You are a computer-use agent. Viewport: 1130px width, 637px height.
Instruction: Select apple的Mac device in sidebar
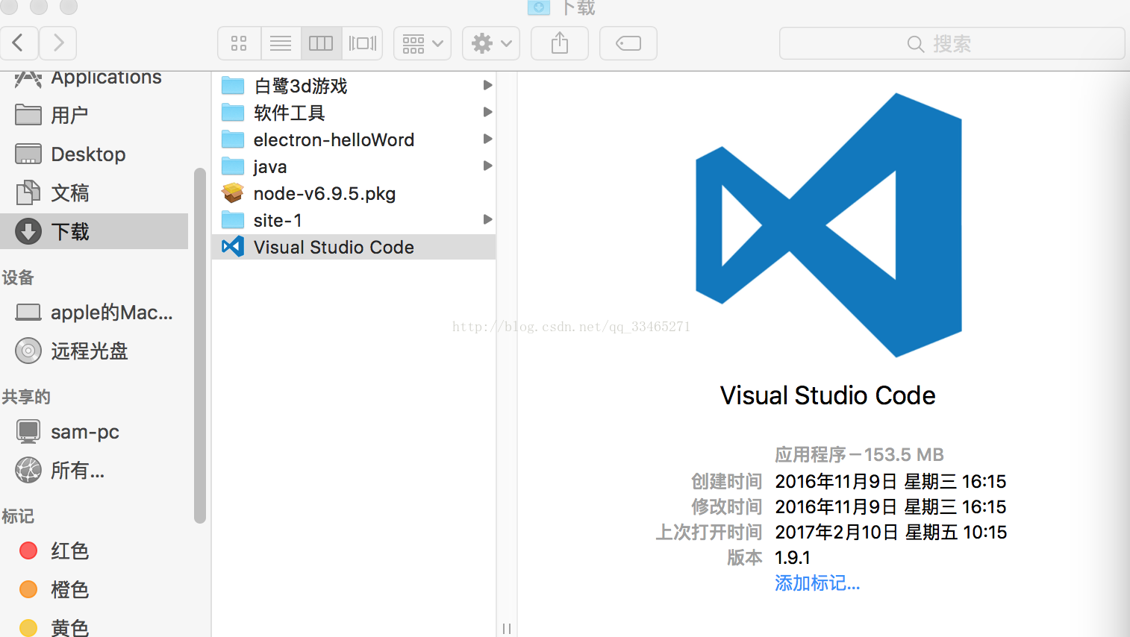[94, 312]
